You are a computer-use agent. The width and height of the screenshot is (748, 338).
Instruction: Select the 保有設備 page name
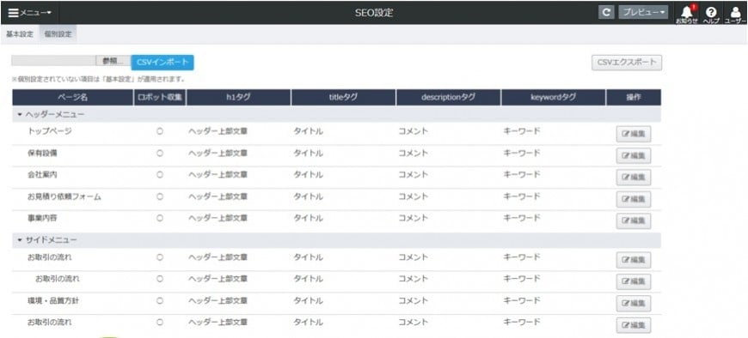pyautogui.click(x=42, y=154)
